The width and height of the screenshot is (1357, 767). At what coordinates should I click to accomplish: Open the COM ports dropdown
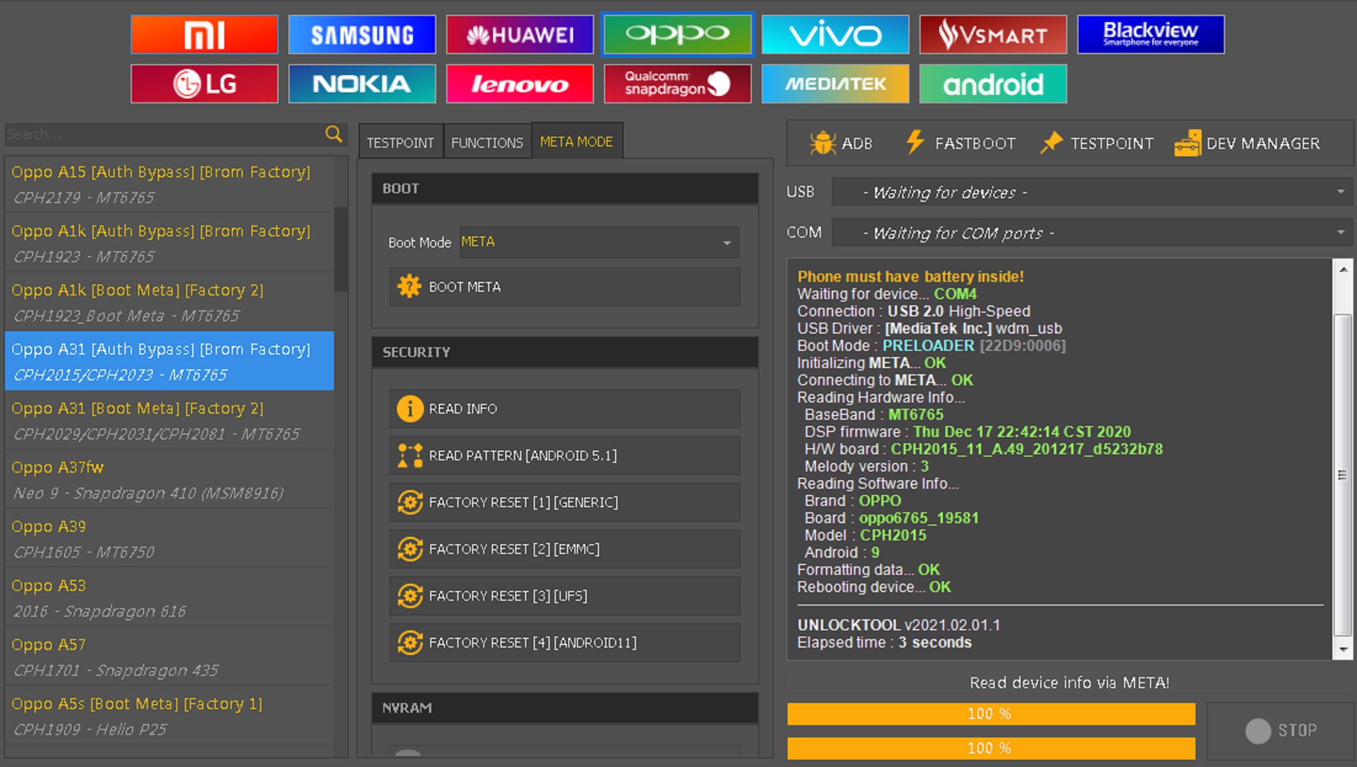coord(1092,233)
